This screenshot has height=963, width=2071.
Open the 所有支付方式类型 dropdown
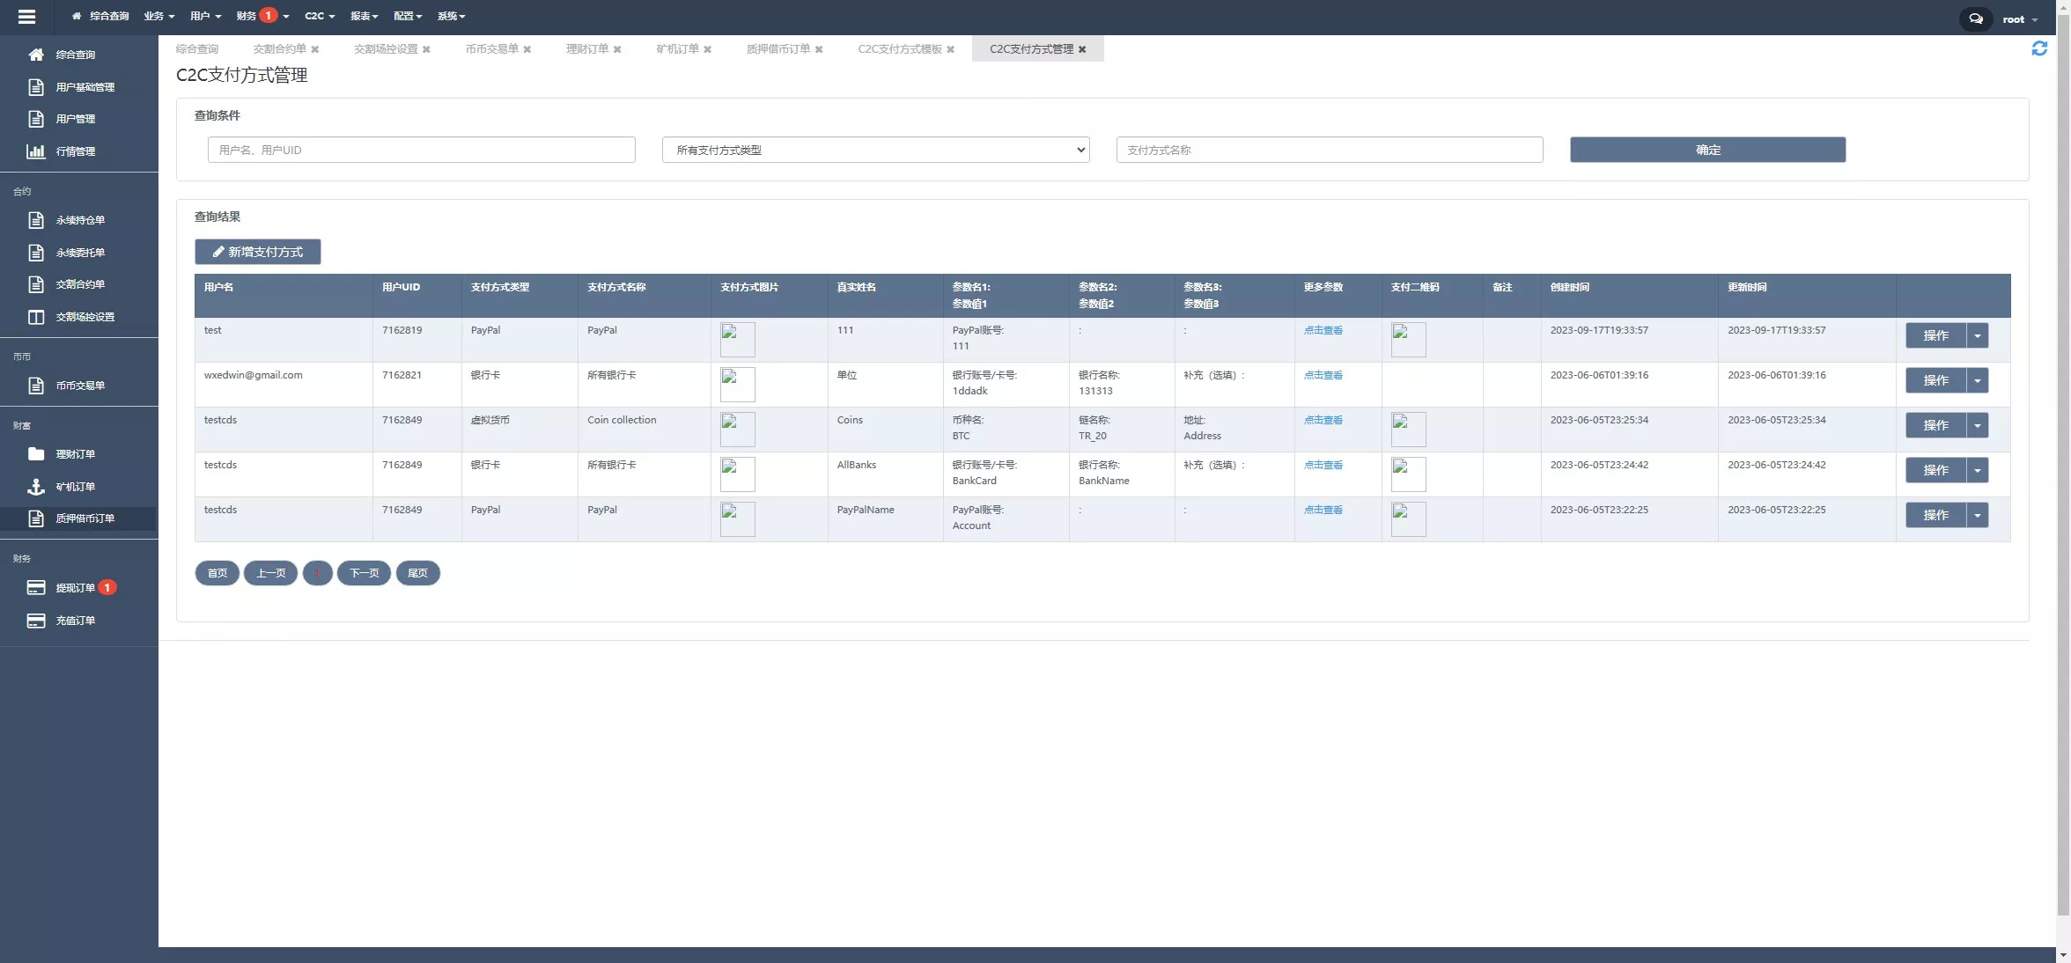[875, 150]
